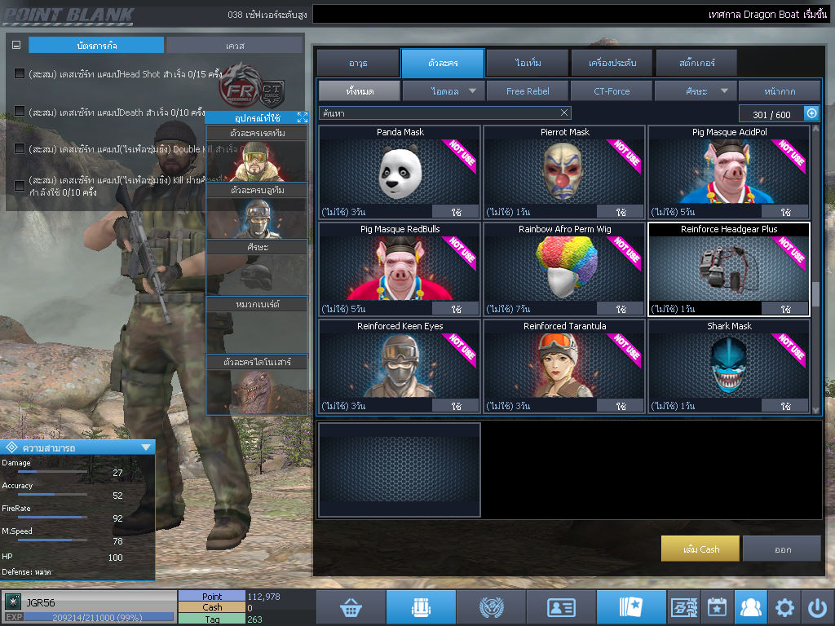Switch to the items tab
This screenshot has width=835, height=626.
[528, 63]
